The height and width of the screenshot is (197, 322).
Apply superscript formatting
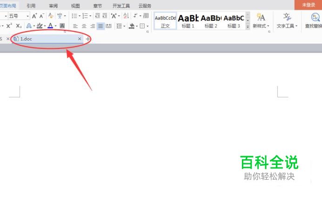9,26
